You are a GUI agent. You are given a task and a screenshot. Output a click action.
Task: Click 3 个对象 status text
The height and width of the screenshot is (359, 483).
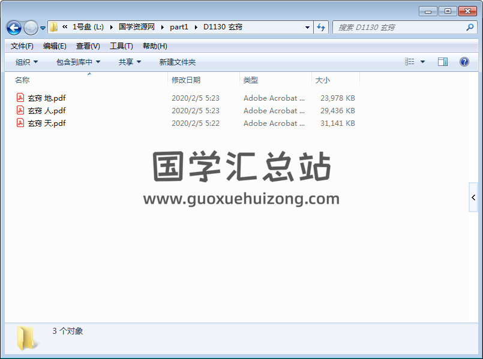(67, 331)
